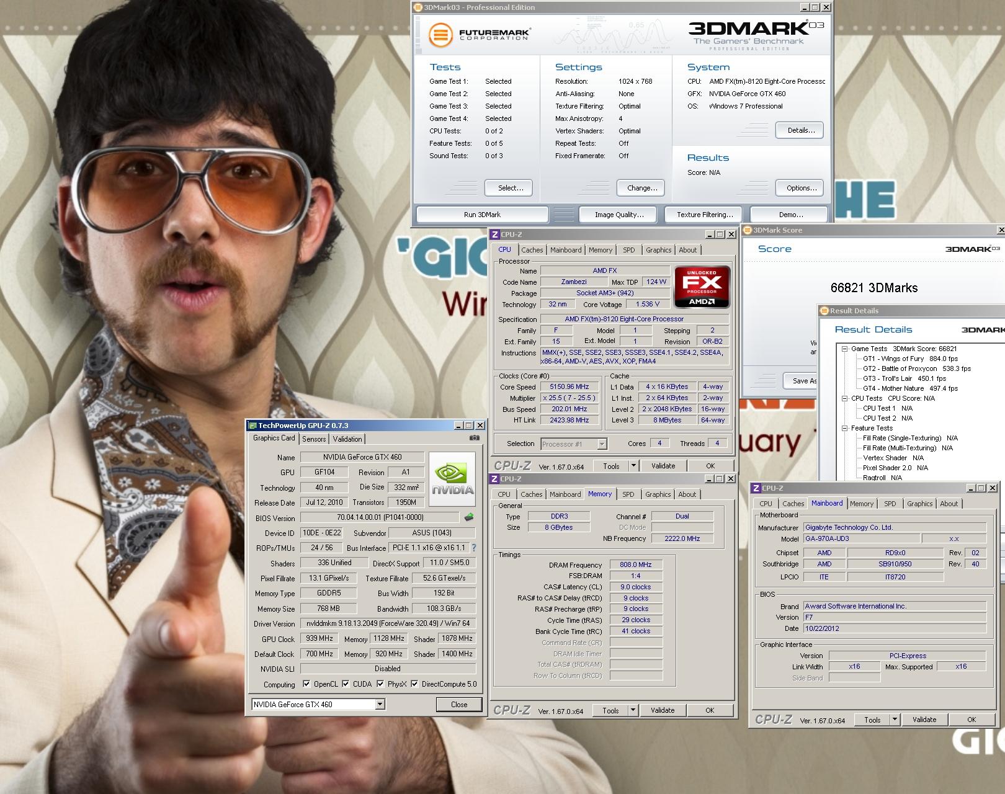Open Graphics tab in CPU-Z Mainboard window
1005x794 pixels.
pos(919,504)
